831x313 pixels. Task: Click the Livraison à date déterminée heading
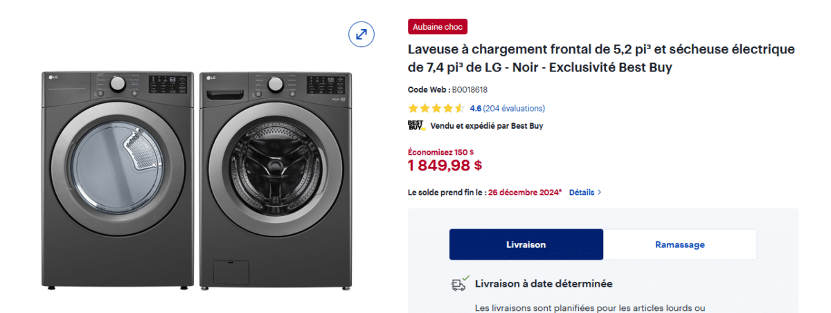click(x=544, y=284)
